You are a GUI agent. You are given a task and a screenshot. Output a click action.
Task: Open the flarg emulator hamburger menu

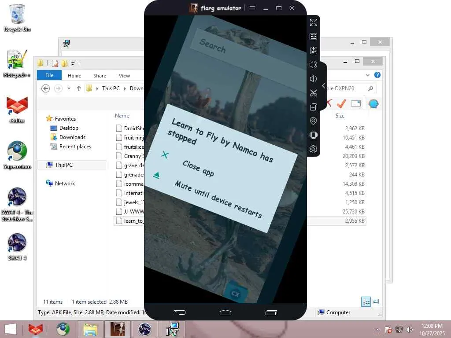252,8
